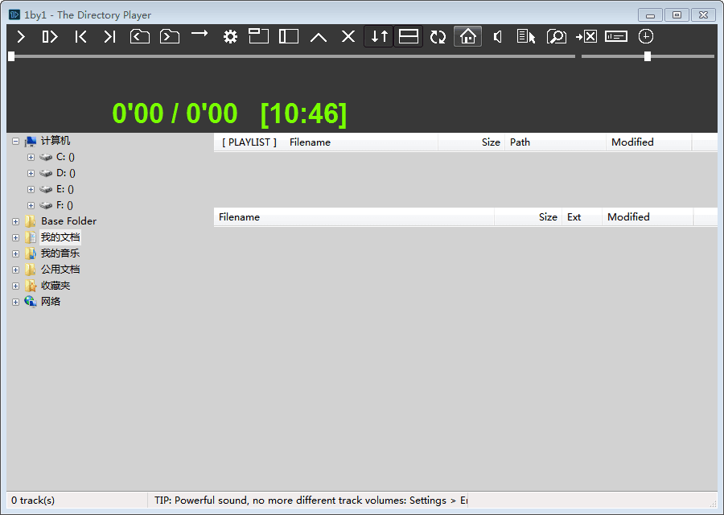The height and width of the screenshot is (515, 724).
Task: Click the TIP message in status bar
Action: [311, 501]
